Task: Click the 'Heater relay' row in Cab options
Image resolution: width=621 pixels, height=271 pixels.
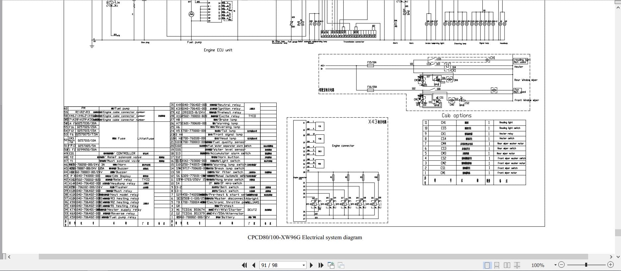Action: coord(474,134)
